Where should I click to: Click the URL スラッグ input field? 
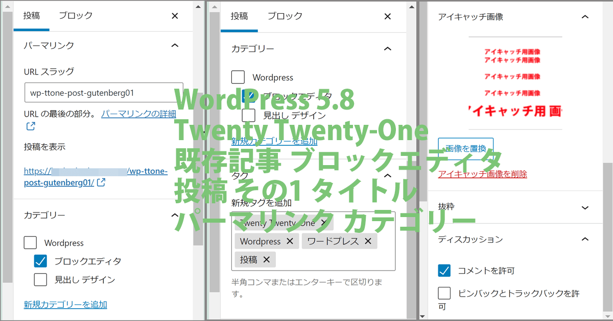[104, 93]
